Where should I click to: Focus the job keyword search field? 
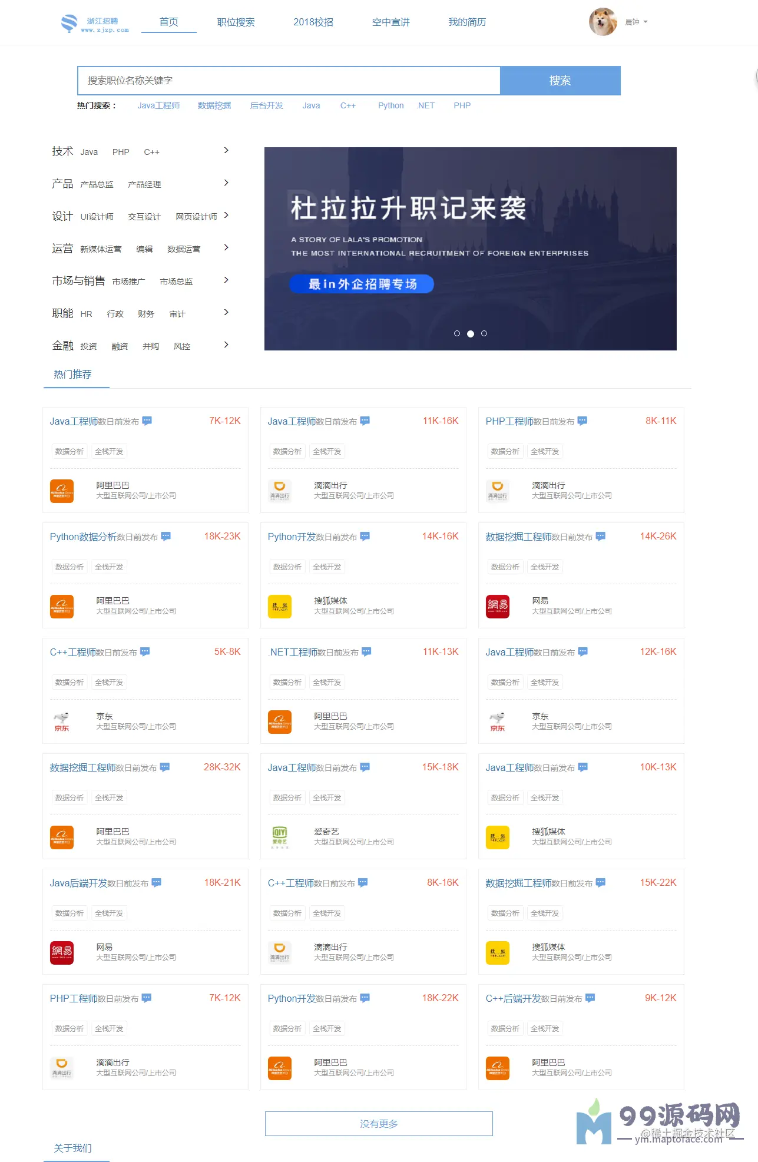[289, 81]
